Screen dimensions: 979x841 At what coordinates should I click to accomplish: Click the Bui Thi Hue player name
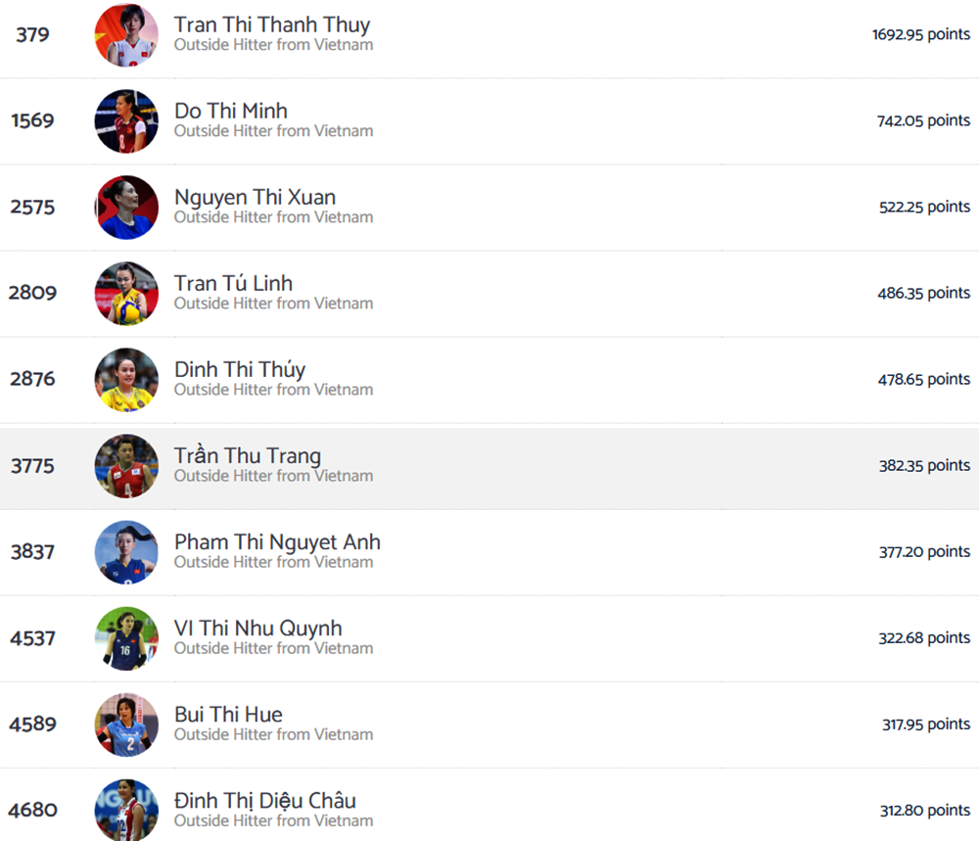[228, 715]
